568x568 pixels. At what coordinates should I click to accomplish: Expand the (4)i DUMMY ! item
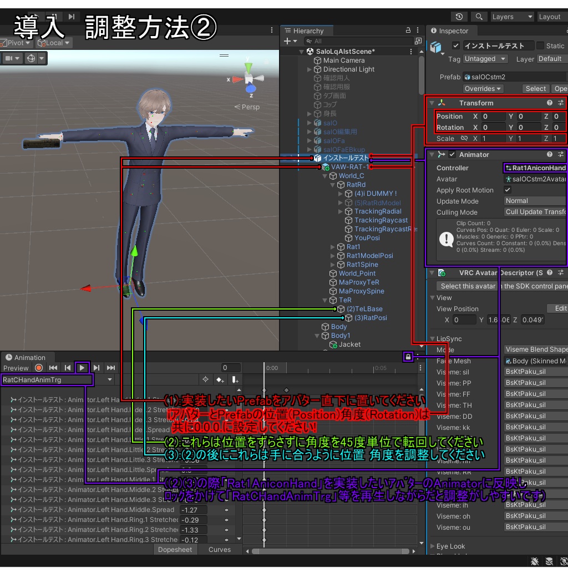point(340,194)
